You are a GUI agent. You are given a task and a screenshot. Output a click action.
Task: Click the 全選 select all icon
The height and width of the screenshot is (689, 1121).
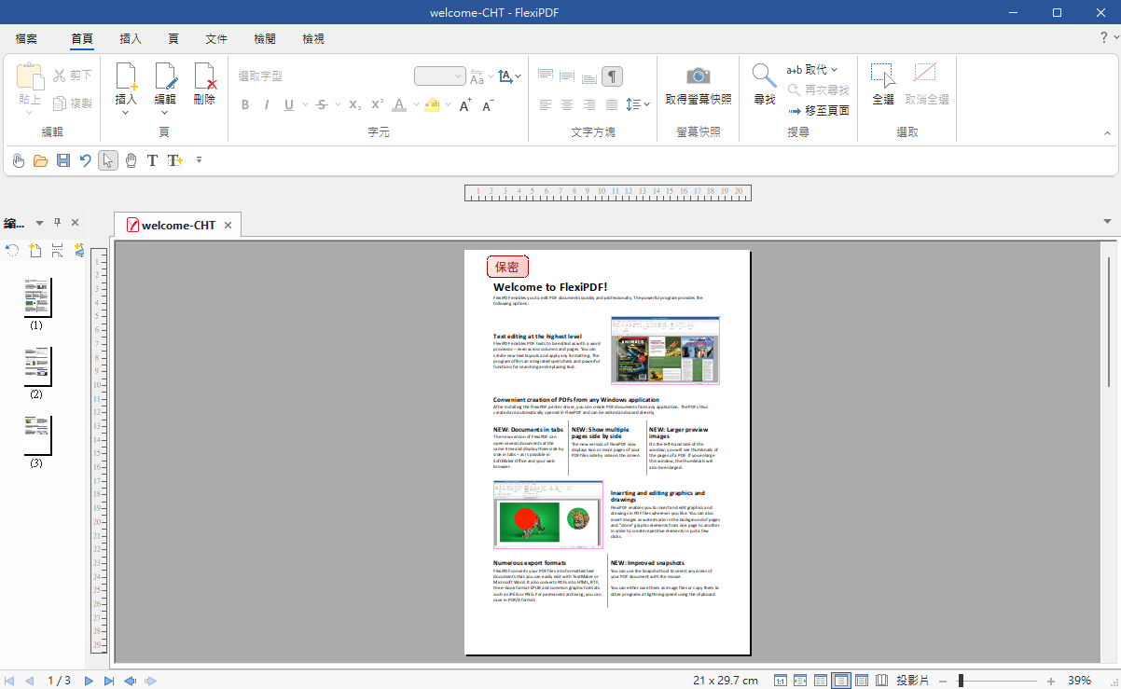(882, 76)
